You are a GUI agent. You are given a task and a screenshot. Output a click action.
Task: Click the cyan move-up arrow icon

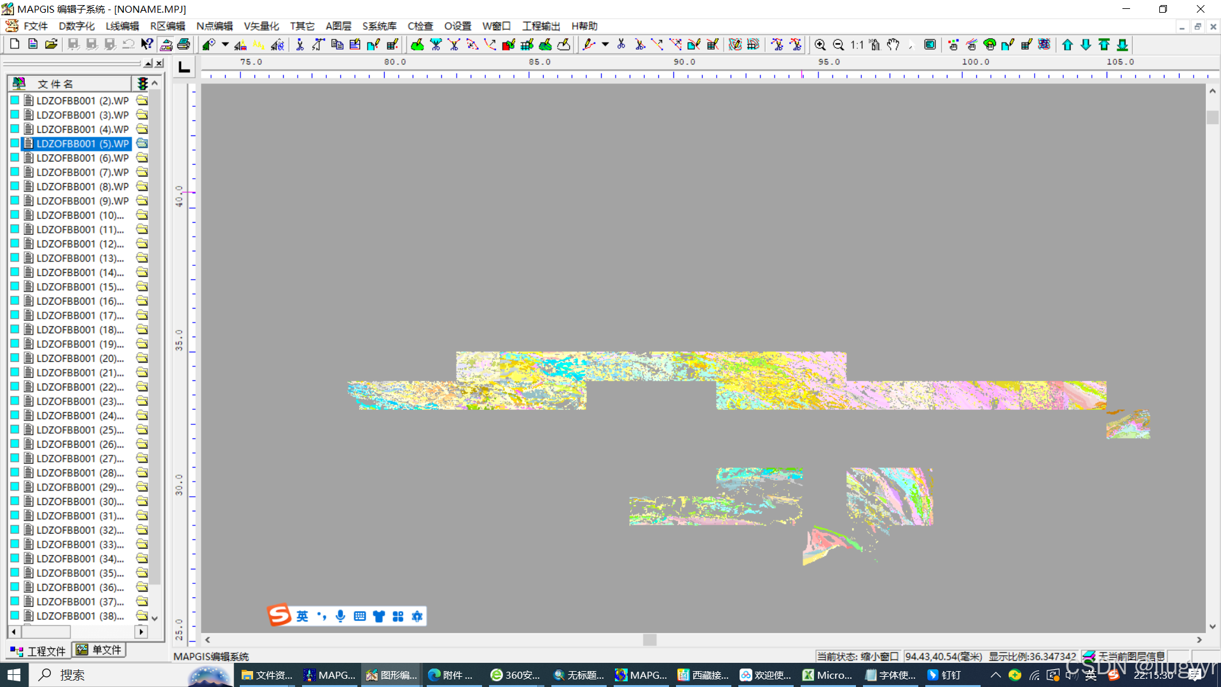(x=1067, y=45)
